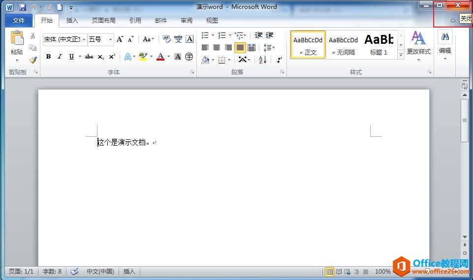
Task: Switch to the 插入 ribbon tab
Action: click(x=72, y=21)
